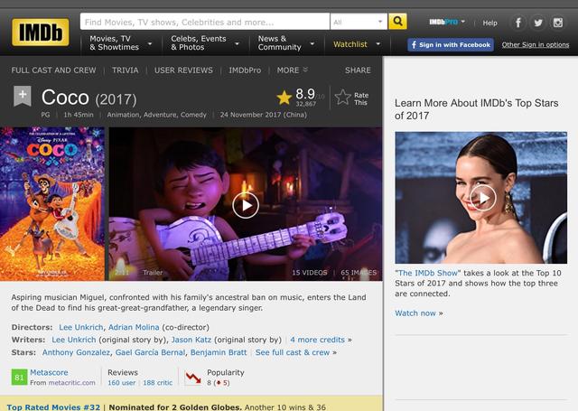Open the TRIVIA section

(x=125, y=70)
